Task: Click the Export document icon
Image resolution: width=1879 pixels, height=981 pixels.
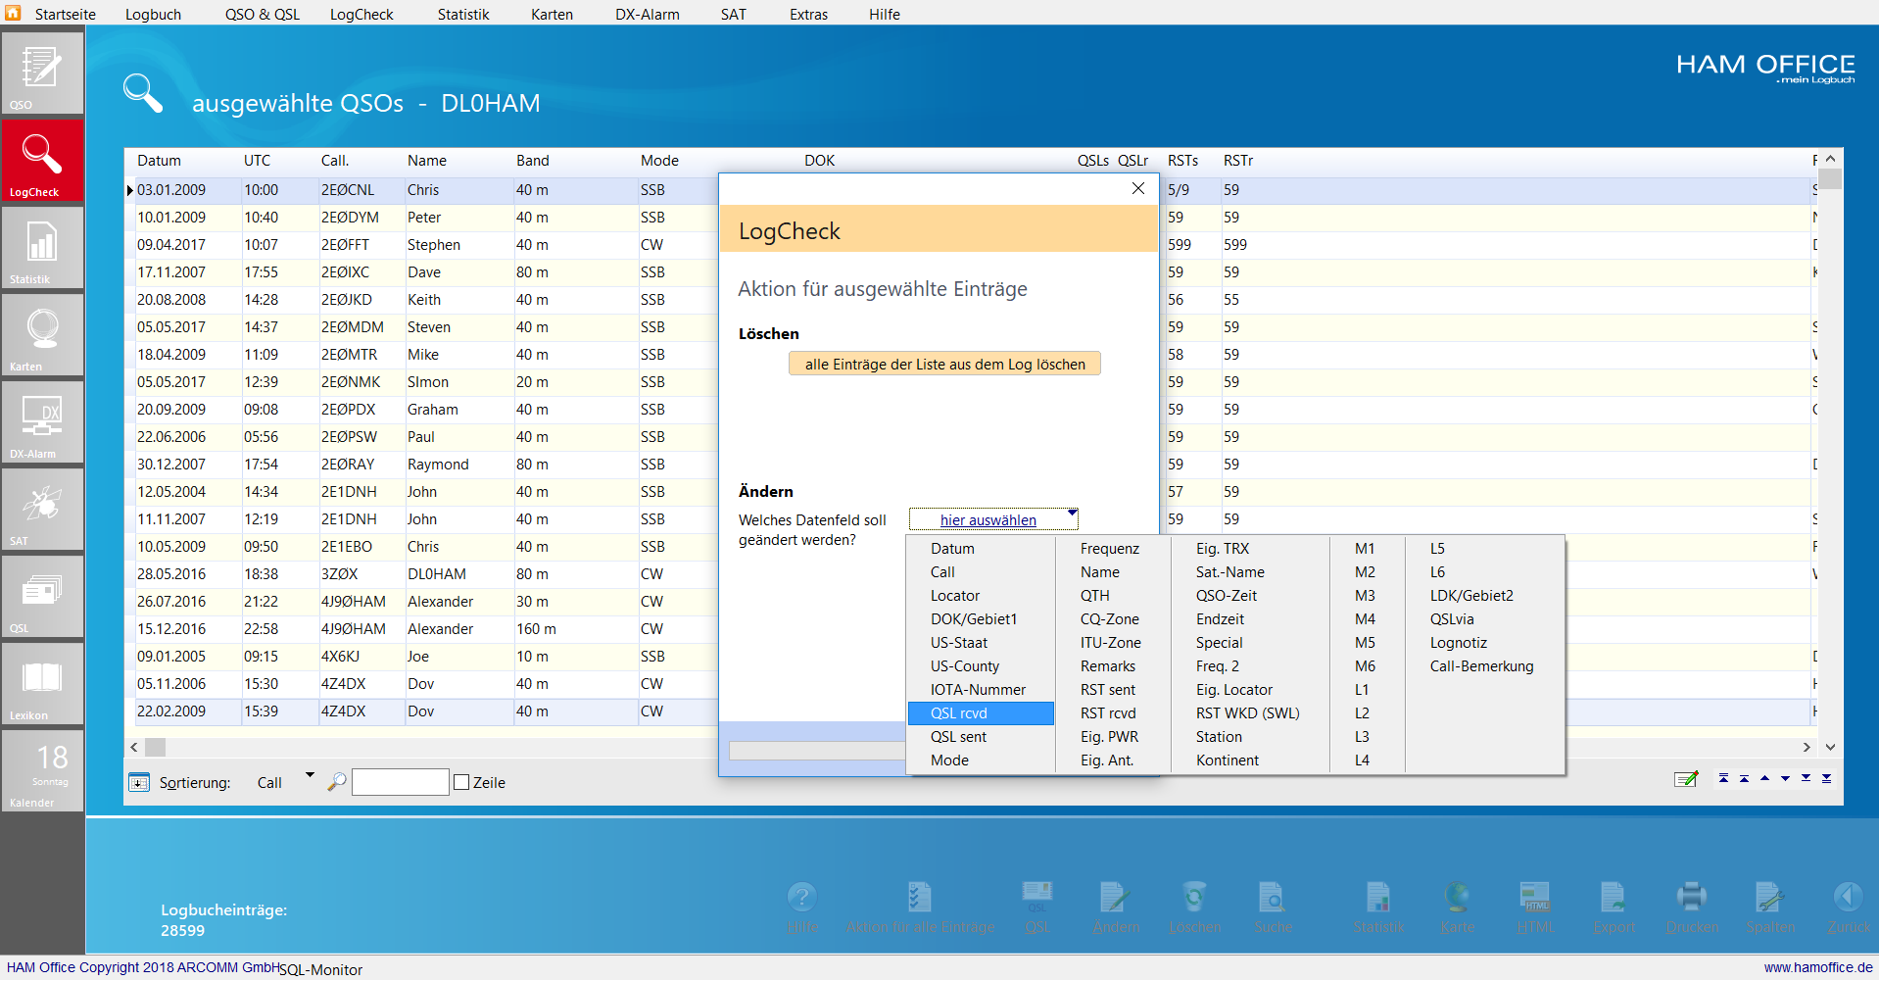Action: 1614,896
